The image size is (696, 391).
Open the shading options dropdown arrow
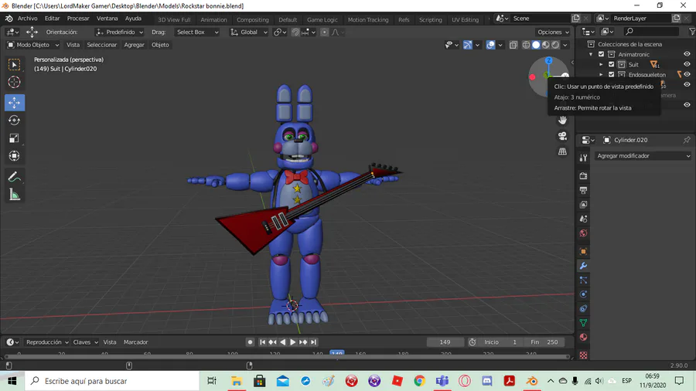[565, 45]
